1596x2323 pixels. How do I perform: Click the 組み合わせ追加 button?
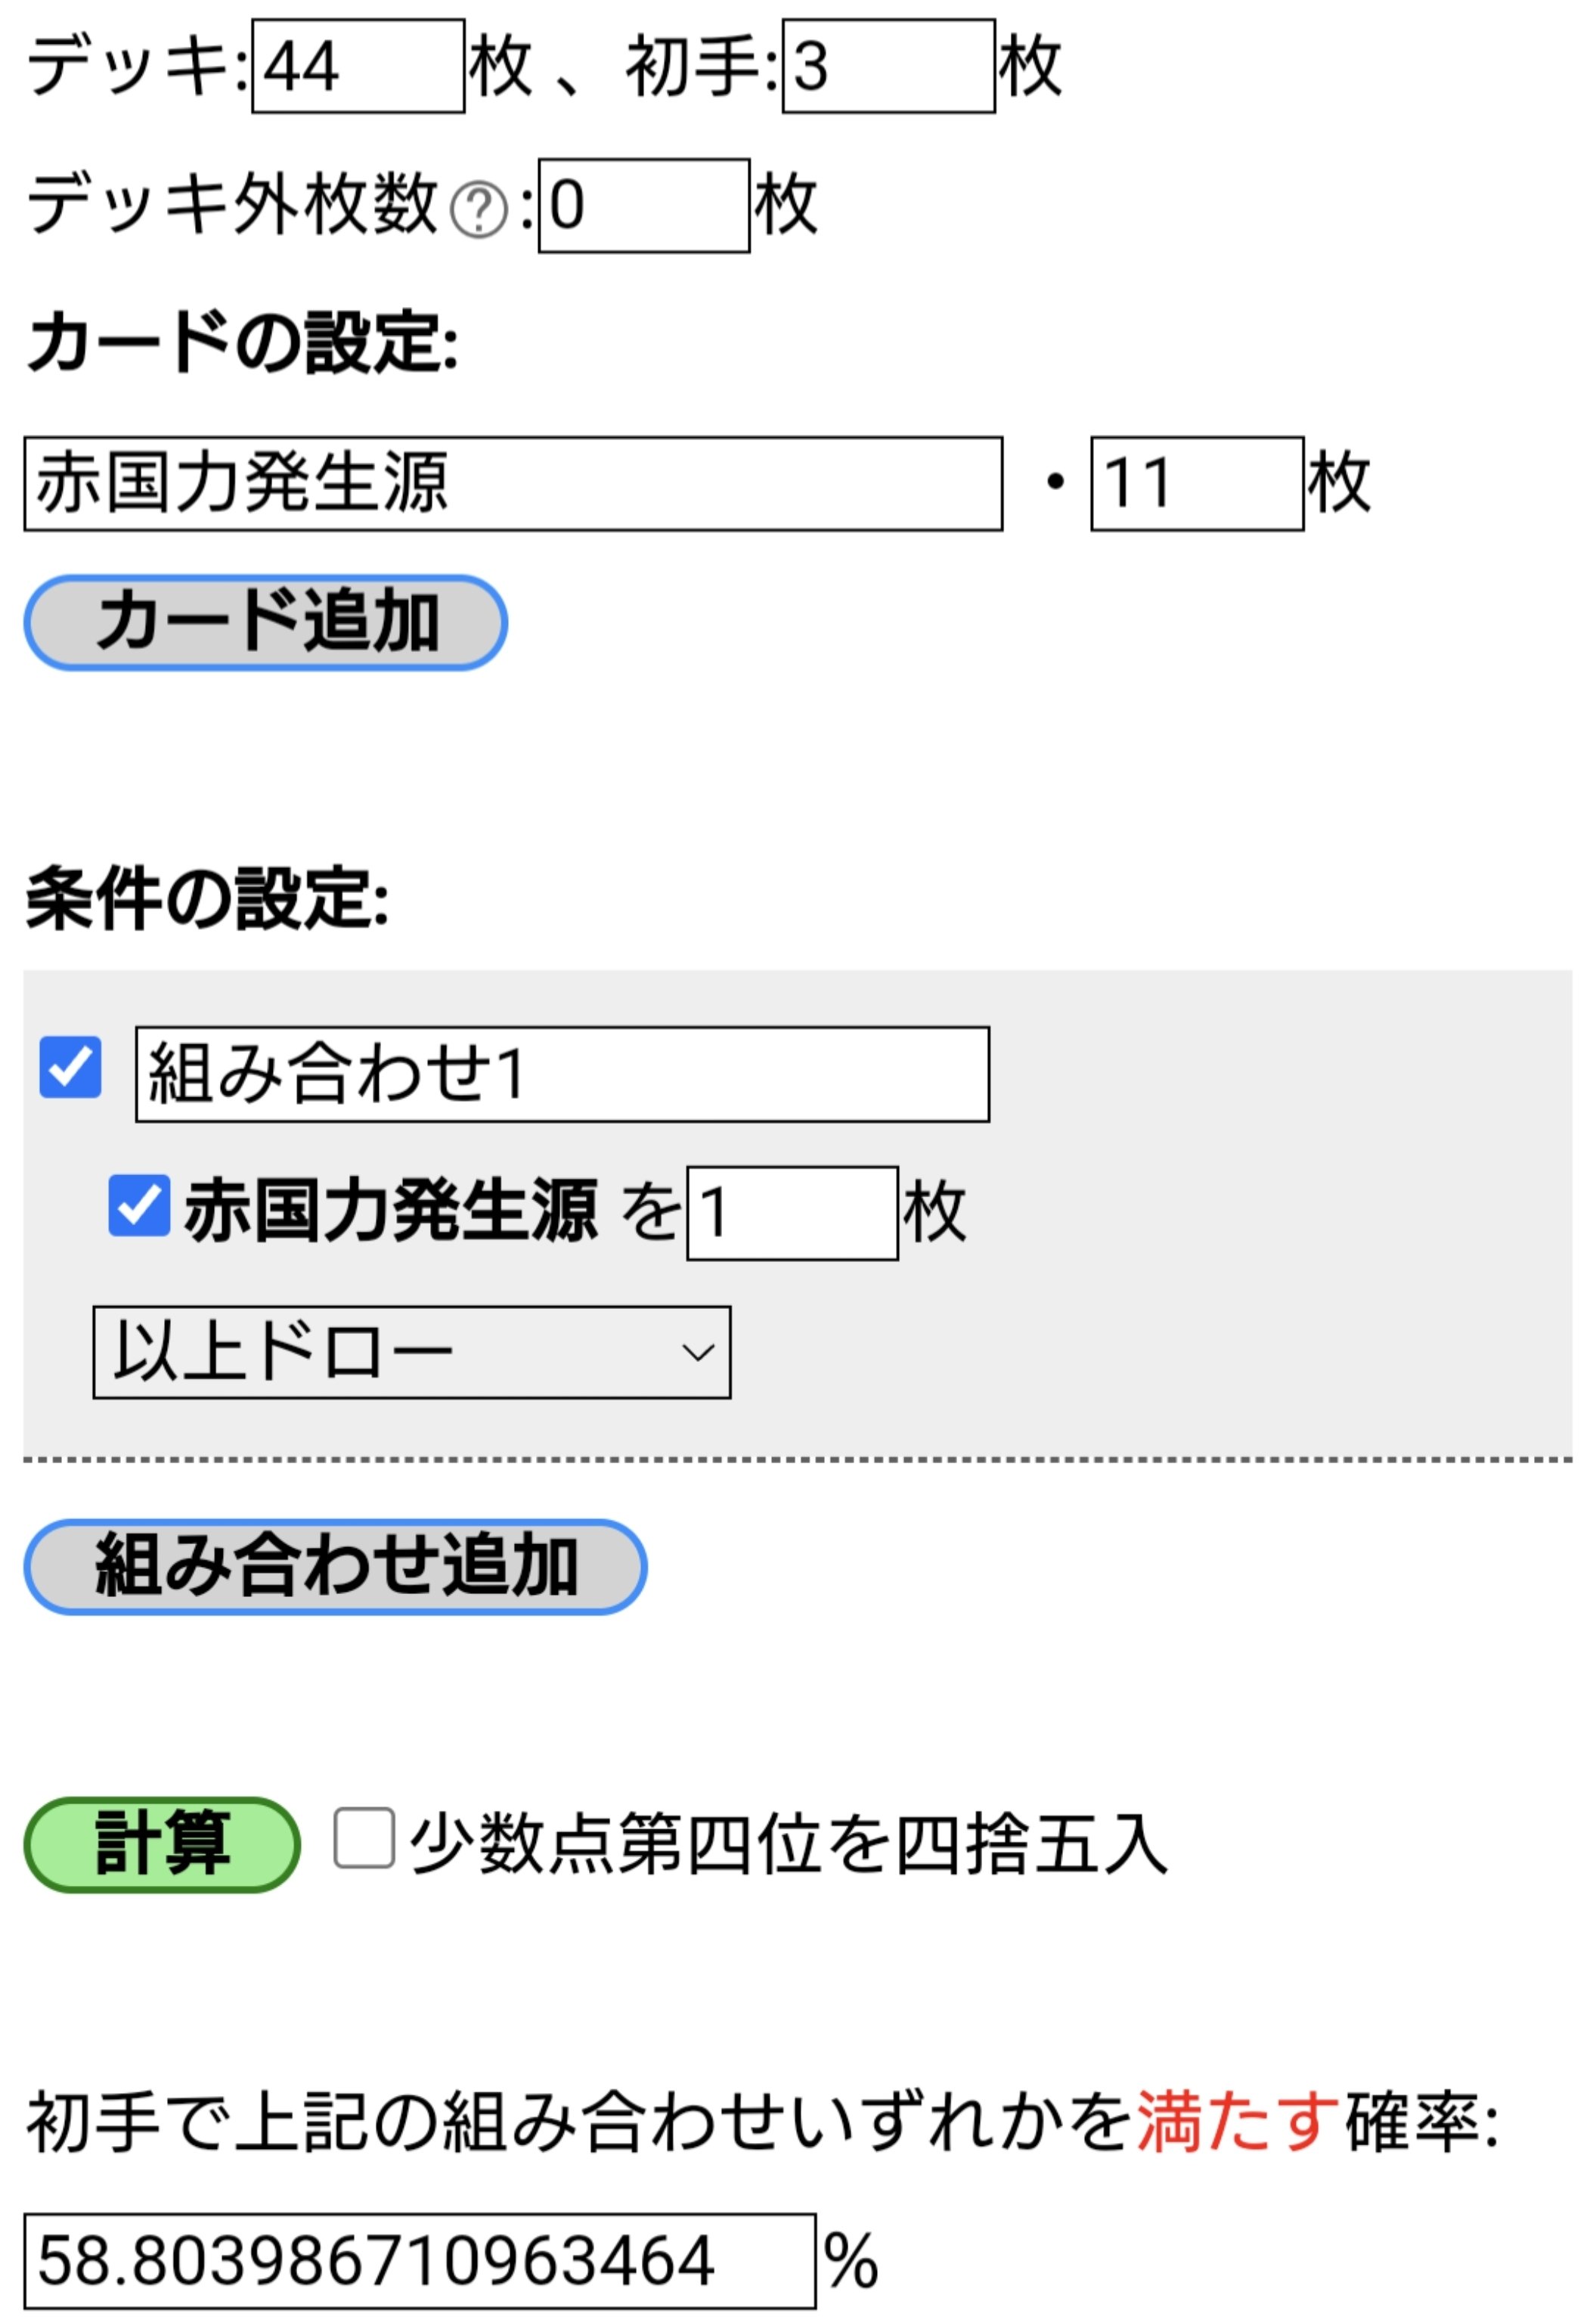point(335,1566)
